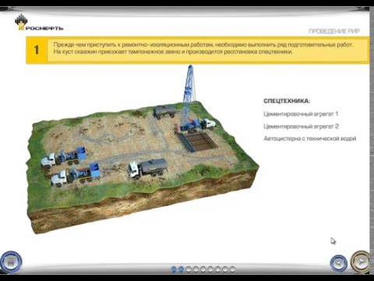Click the 'СПЕЦТЕХНИКА:' heading
The image size is (374, 281).
click(287, 101)
